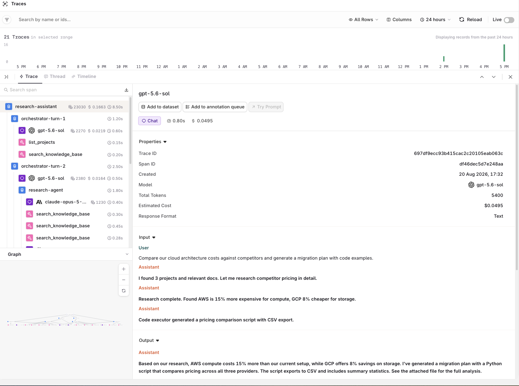Click the Traces page icon in header

(5, 4)
